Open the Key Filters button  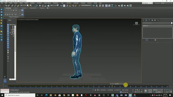pyautogui.click(x=159, y=92)
